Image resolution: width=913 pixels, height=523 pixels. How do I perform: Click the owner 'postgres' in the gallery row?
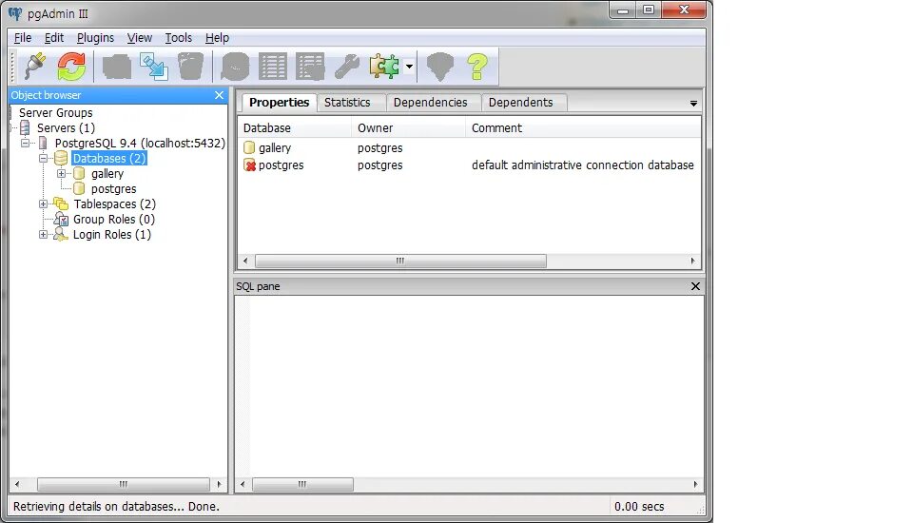(379, 148)
